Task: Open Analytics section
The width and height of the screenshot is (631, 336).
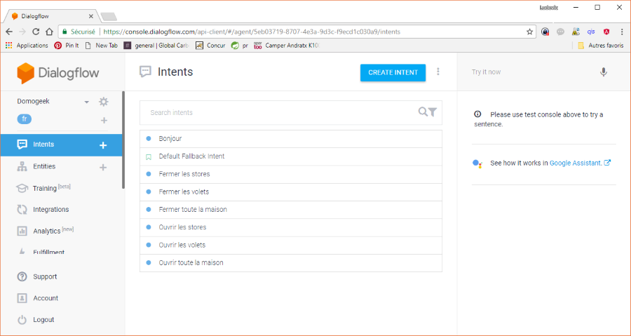Action: click(x=47, y=231)
